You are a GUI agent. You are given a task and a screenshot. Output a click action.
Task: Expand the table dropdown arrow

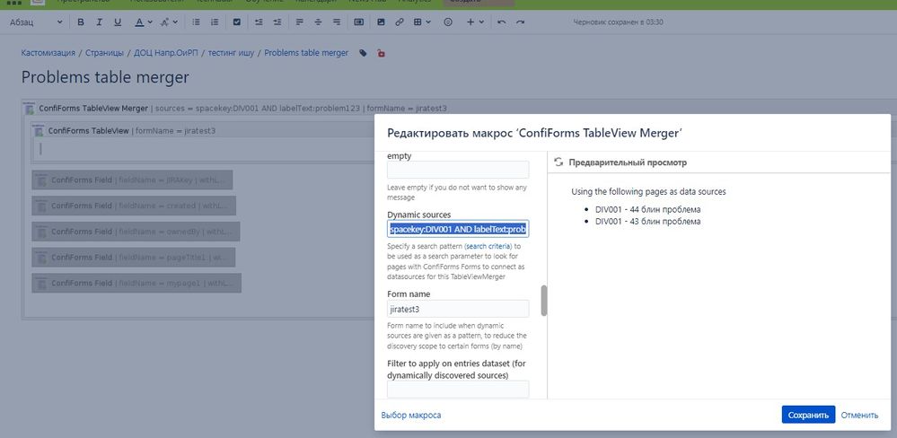pyautogui.click(x=428, y=22)
